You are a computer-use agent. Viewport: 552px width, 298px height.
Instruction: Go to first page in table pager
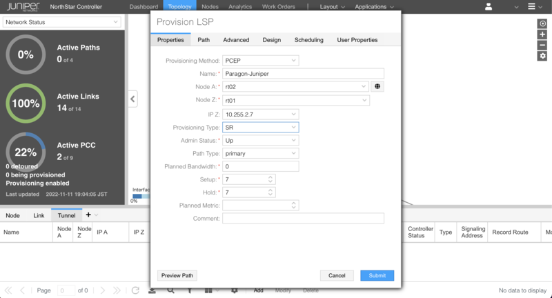click(x=8, y=290)
